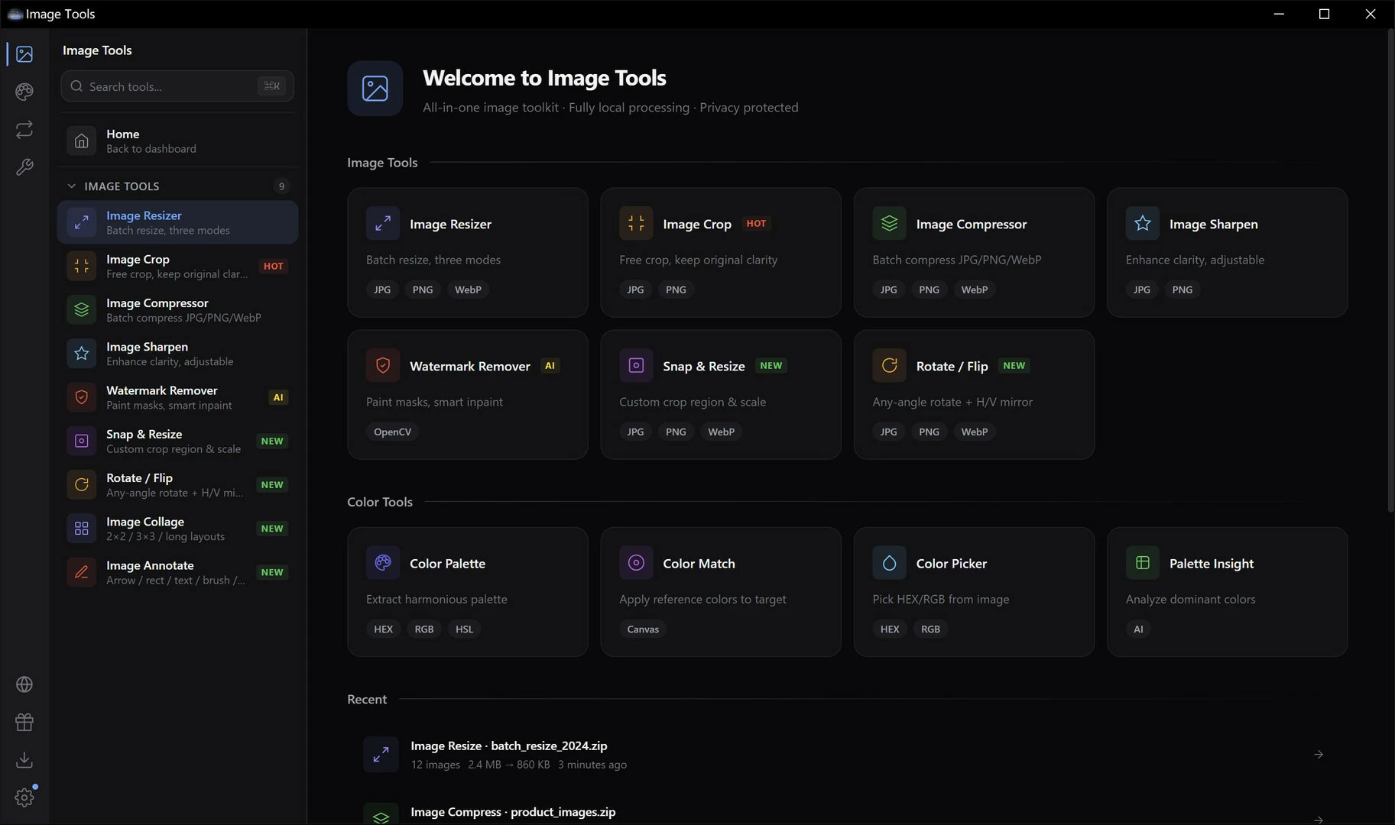1395x825 pixels.
Task: Click the Image Compressor layers icon in sidebar
Action: tap(82, 310)
